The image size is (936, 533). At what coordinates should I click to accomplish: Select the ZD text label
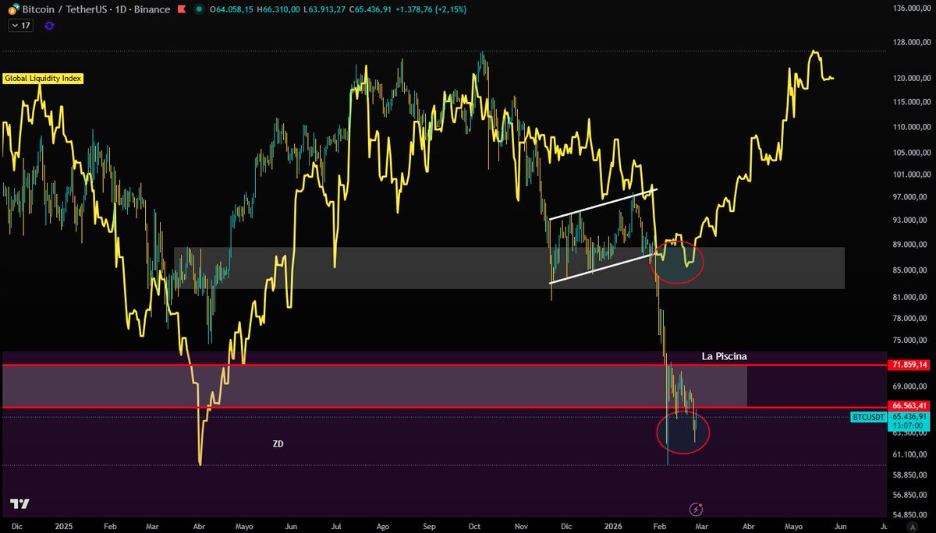(278, 443)
